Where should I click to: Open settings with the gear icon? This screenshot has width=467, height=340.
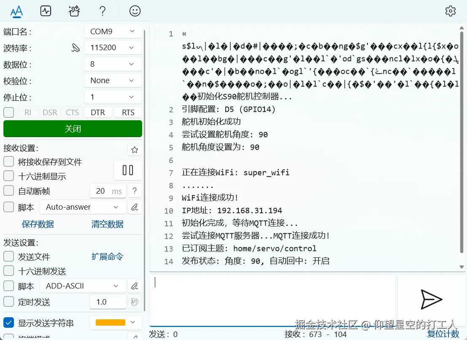pos(450,11)
